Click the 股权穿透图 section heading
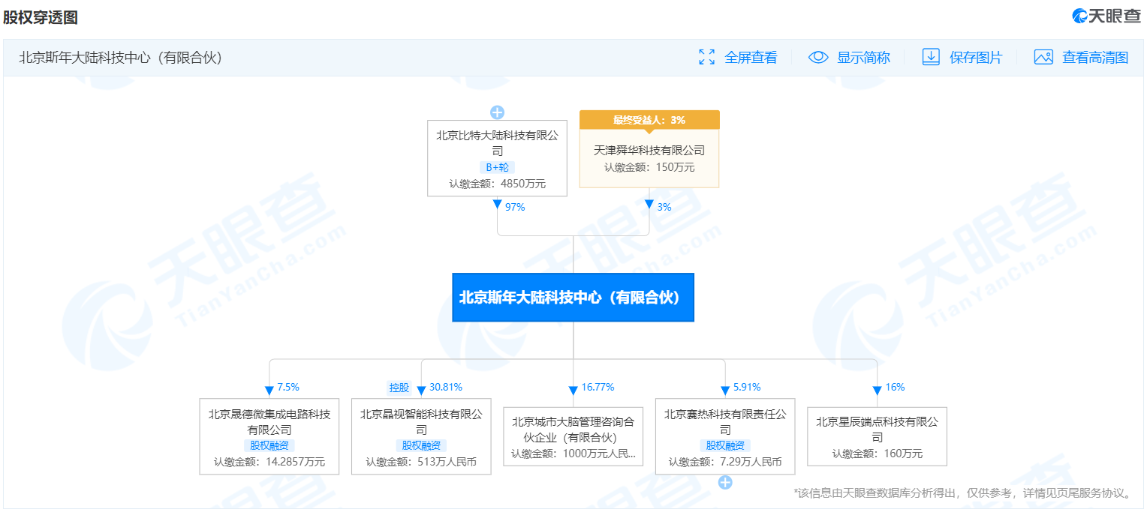Viewport: 1144px width, 515px height. (41, 17)
